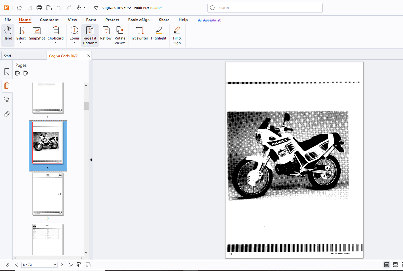Click inside the Search field

[265, 8]
